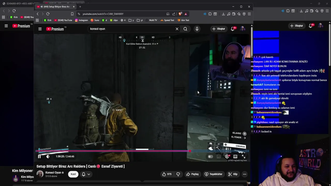Expand the y bookmark folder
Image resolution: width=331 pixels, height=186 pixels.
pyautogui.click(x=131, y=20)
